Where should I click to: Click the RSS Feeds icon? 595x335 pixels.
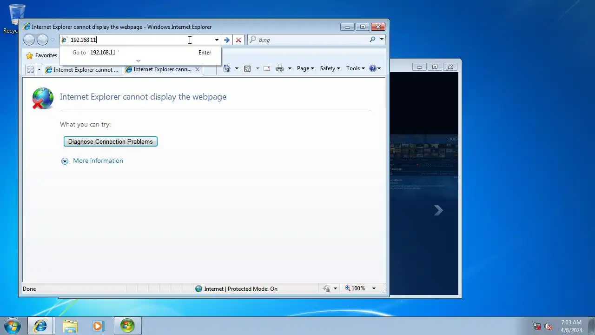(247, 68)
